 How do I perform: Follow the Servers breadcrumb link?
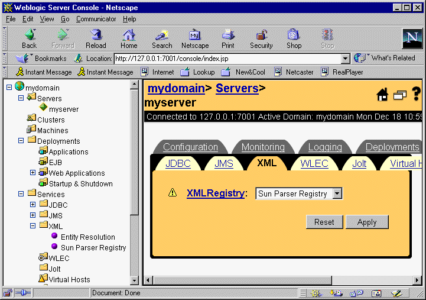pos(237,88)
